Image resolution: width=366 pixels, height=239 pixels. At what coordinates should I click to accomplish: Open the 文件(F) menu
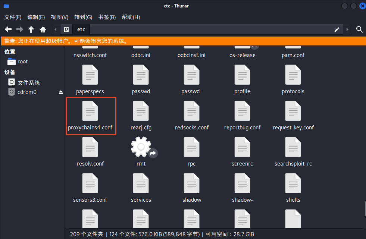13,17
